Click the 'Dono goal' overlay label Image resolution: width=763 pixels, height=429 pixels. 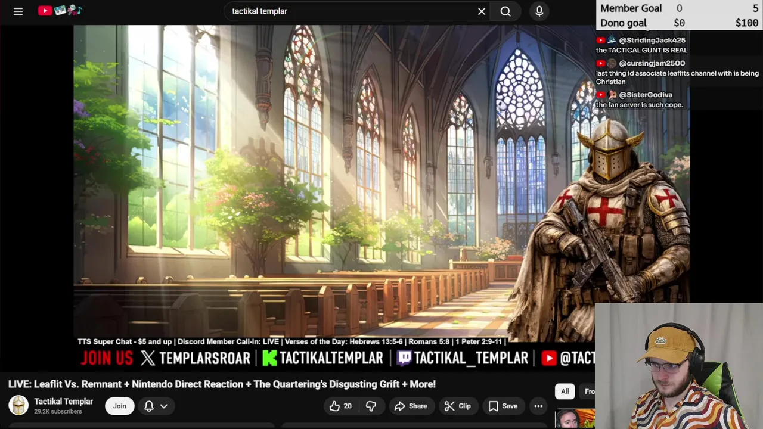click(623, 23)
